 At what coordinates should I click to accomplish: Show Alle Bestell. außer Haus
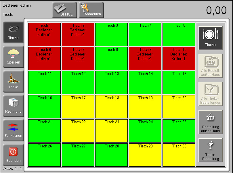coord(210,66)
